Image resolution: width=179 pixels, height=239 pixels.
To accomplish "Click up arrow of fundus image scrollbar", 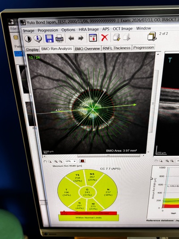I will pyautogui.click(x=158, y=54).
